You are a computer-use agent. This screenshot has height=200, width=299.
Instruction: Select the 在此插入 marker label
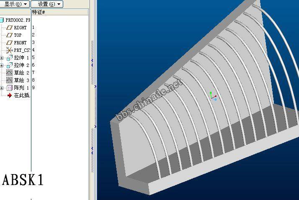pyautogui.click(x=22, y=95)
